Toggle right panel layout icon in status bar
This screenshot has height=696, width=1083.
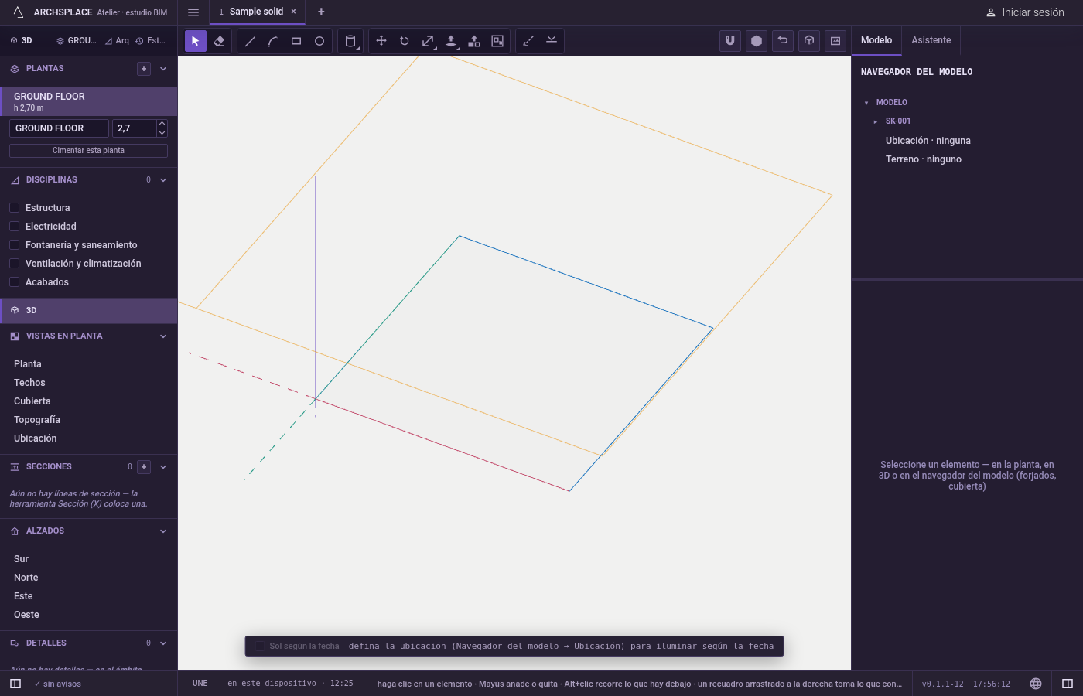[x=1068, y=684]
